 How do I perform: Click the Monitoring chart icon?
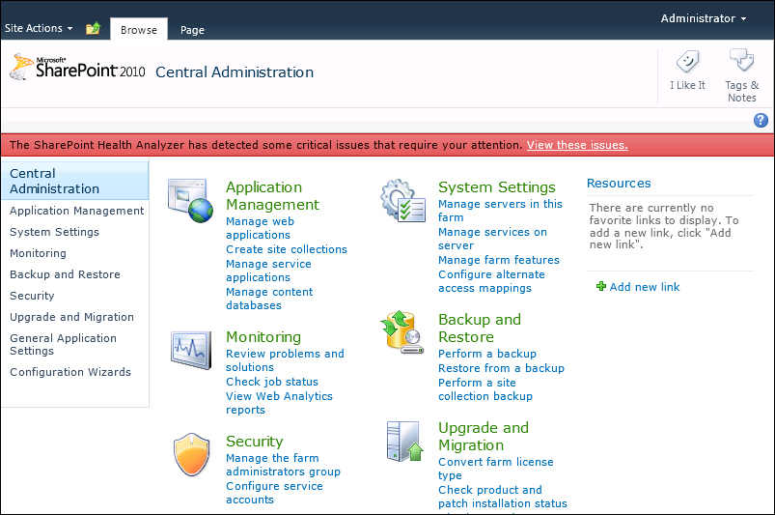[x=191, y=350]
